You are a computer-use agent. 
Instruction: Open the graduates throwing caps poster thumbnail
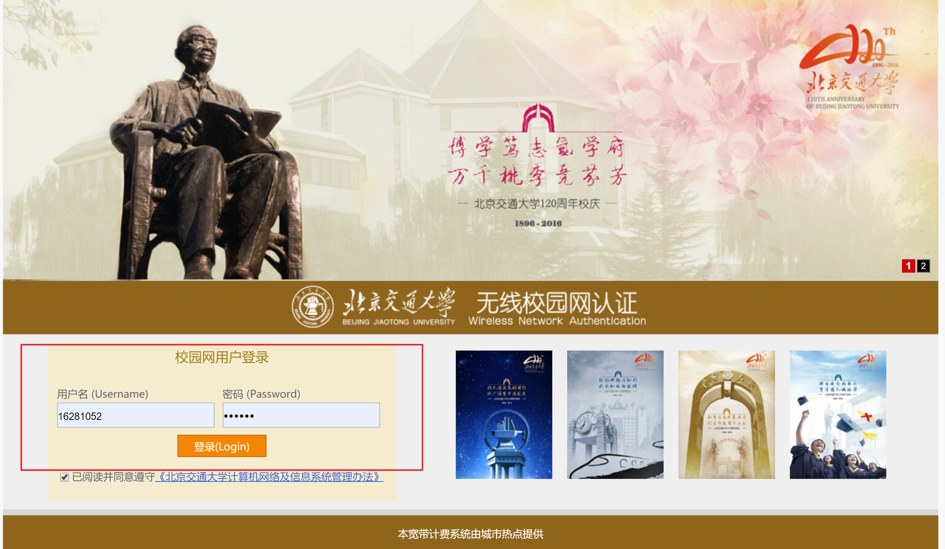(838, 414)
